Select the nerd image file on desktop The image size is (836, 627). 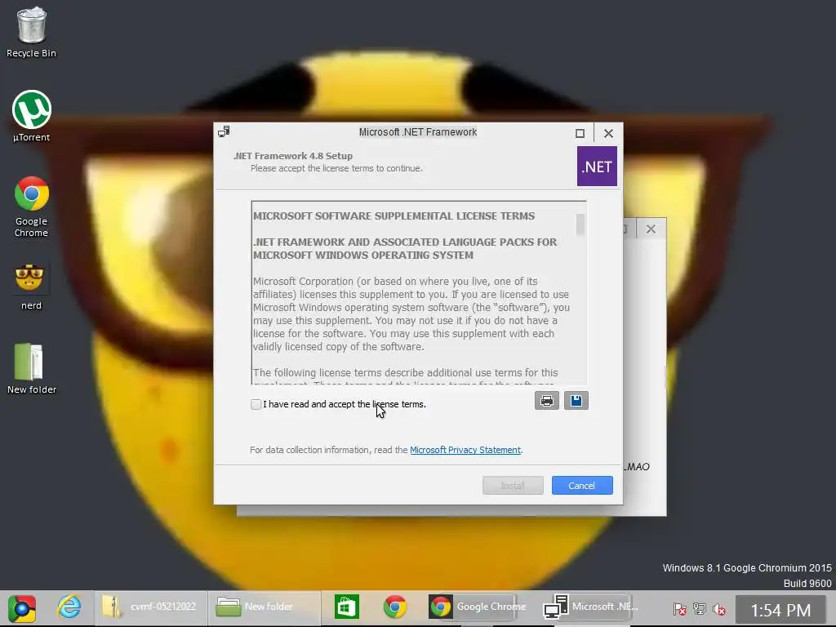coord(32,287)
